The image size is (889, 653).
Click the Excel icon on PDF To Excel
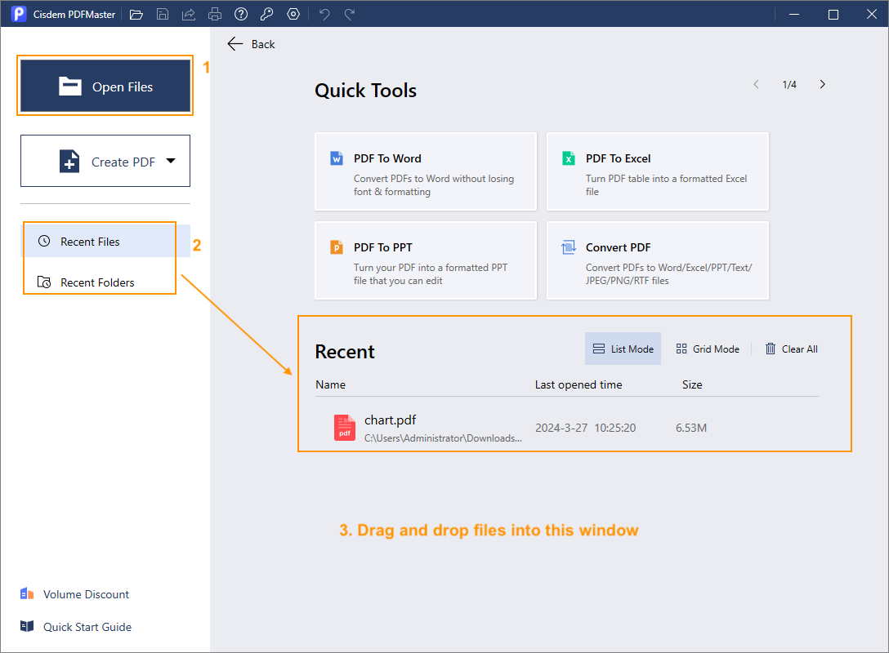point(568,158)
